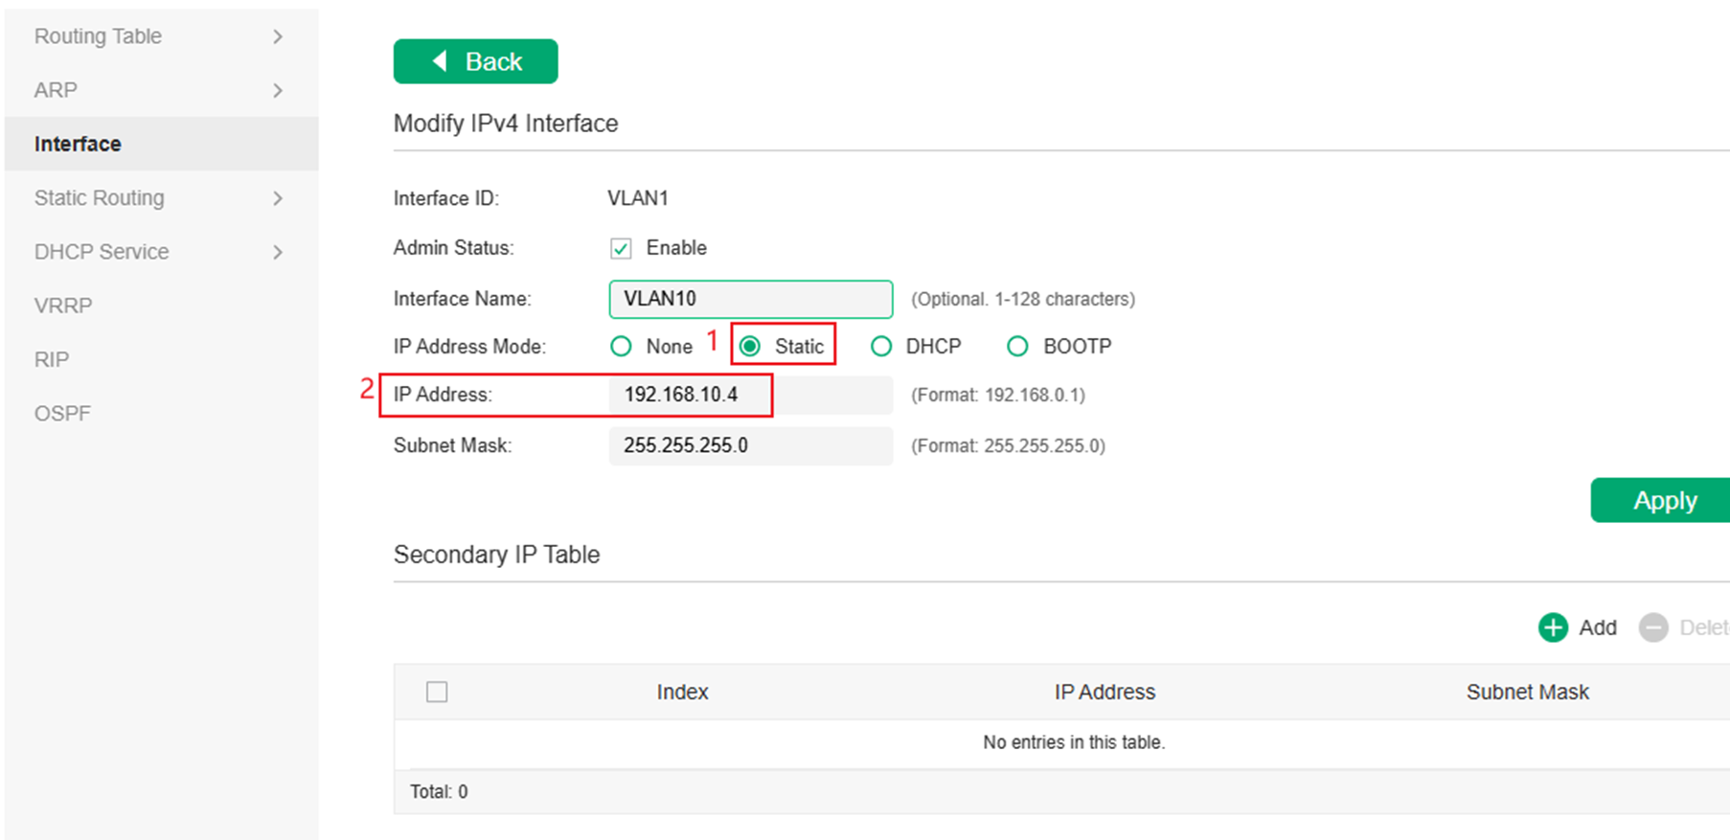Click the Interface Name field containing VLAN10
The height and width of the screenshot is (840, 1730).
[x=751, y=299]
